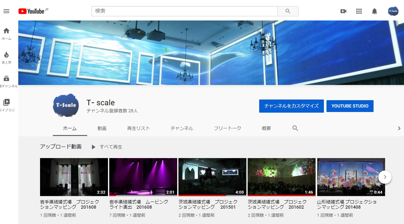404x224 pixels.
Task: Click チャンネルをカスタマイズ button
Action: (291, 106)
